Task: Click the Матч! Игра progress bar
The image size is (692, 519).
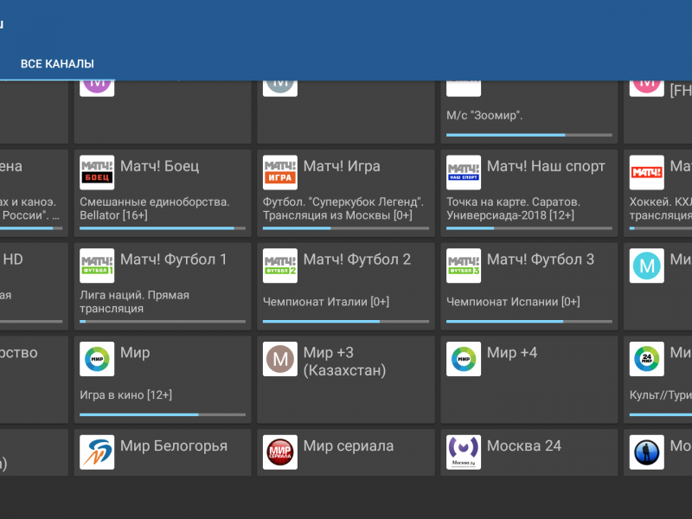Action: coord(345,228)
